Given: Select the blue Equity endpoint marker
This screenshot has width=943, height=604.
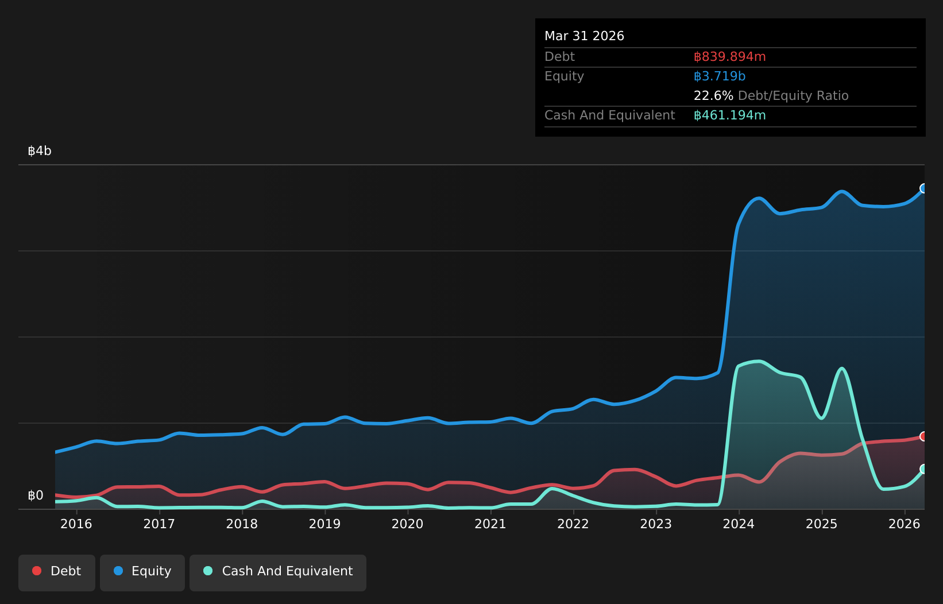Looking at the screenshot, I should tap(924, 188).
